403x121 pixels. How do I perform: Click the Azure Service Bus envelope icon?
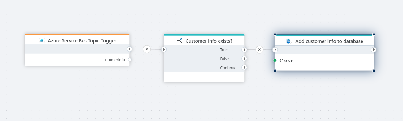pos(42,40)
